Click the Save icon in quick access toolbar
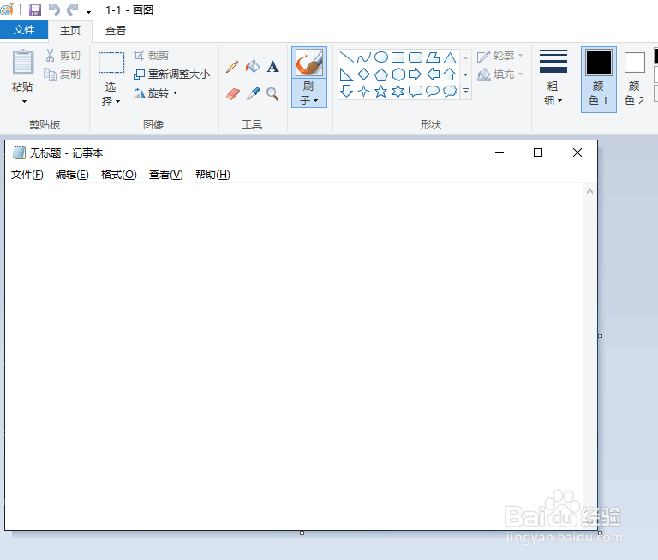Viewport: 658px width, 560px height. point(35,9)
